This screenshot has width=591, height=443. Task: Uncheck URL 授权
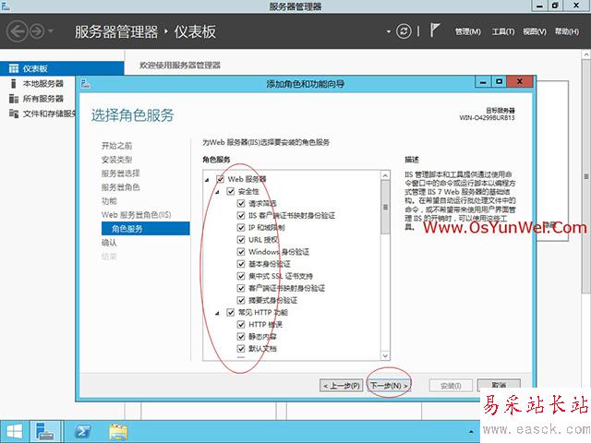[x=241, y=240]
